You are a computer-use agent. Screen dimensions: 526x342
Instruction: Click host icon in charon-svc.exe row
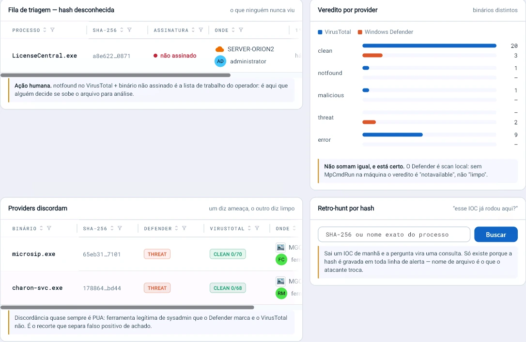[281, 282]
